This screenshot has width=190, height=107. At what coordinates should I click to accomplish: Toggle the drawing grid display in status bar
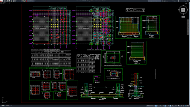[151, 106]
